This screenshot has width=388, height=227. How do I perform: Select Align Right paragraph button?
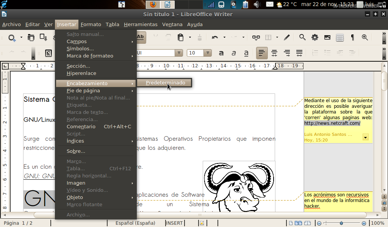(287, 53)
